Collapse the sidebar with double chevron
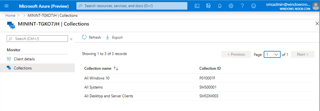Screen dimensions: 320x111 tap(71, 39)
